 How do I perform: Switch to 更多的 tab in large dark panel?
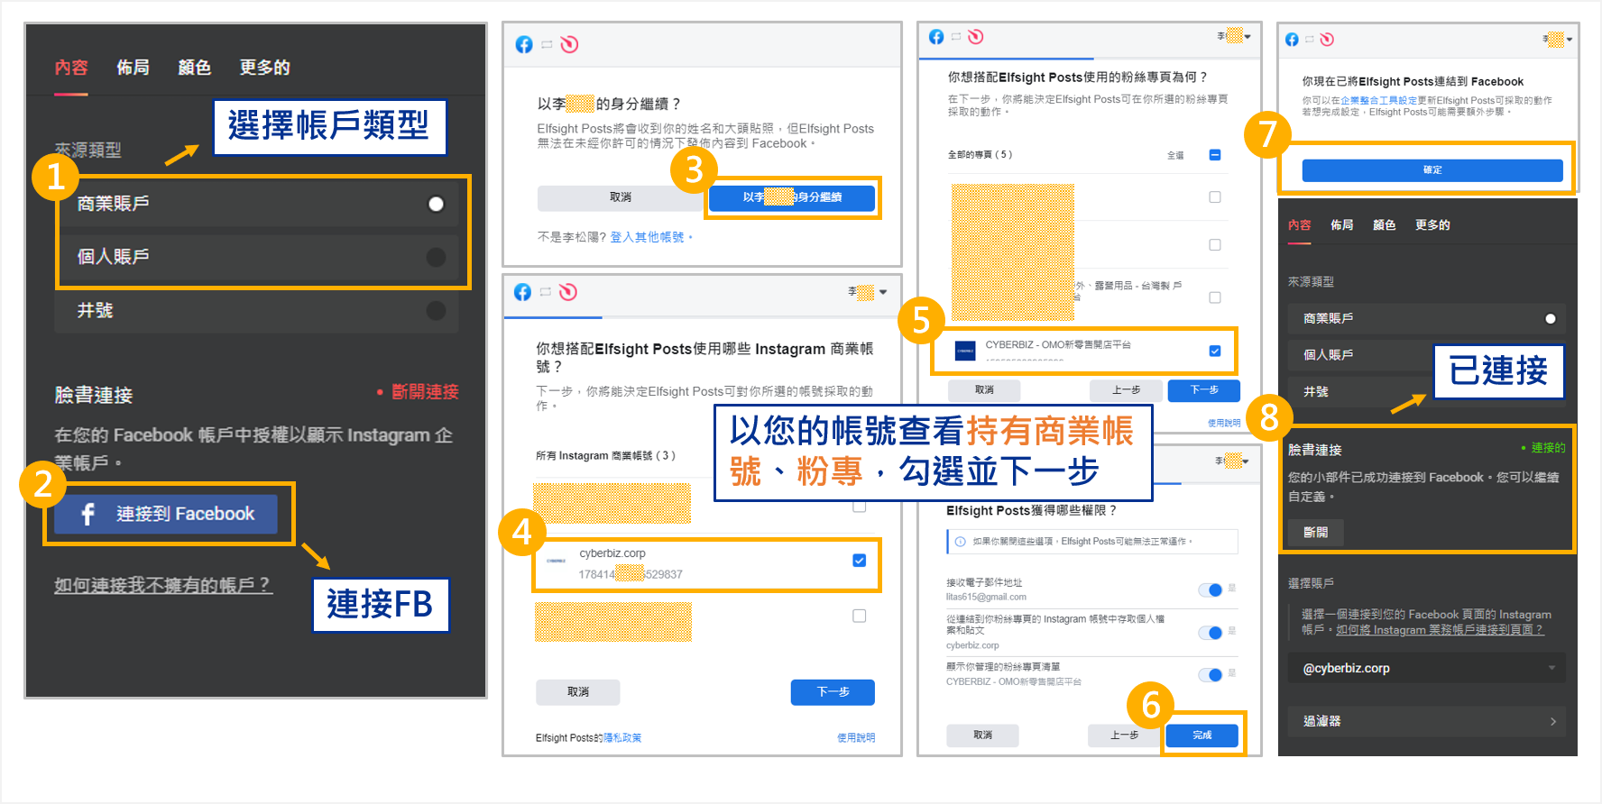pyautogui.click(x=264, y=68)
